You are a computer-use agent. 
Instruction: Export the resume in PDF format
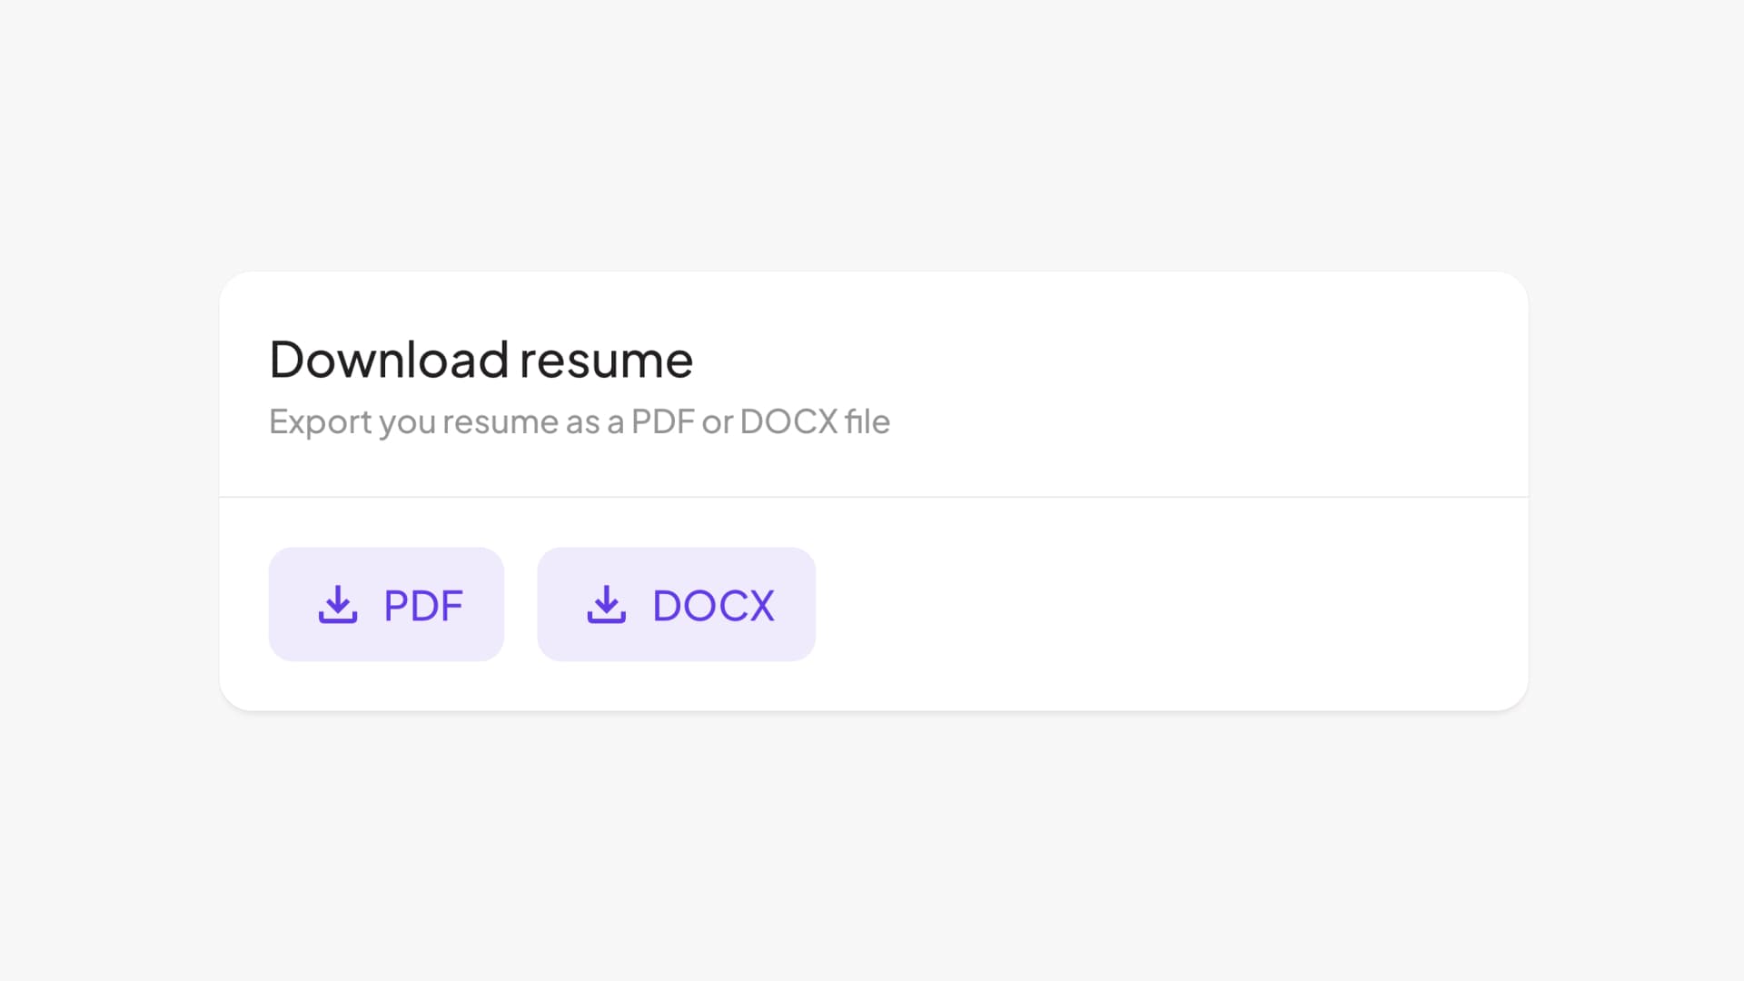click(386, 604)
